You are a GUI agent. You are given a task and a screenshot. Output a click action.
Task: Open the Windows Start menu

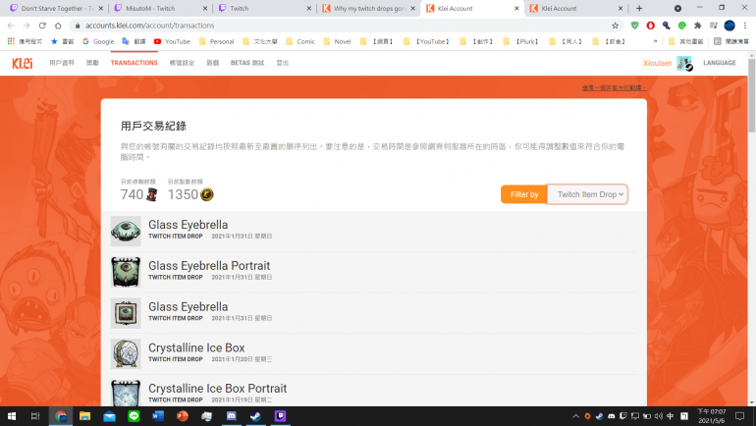tap(12, 416)
